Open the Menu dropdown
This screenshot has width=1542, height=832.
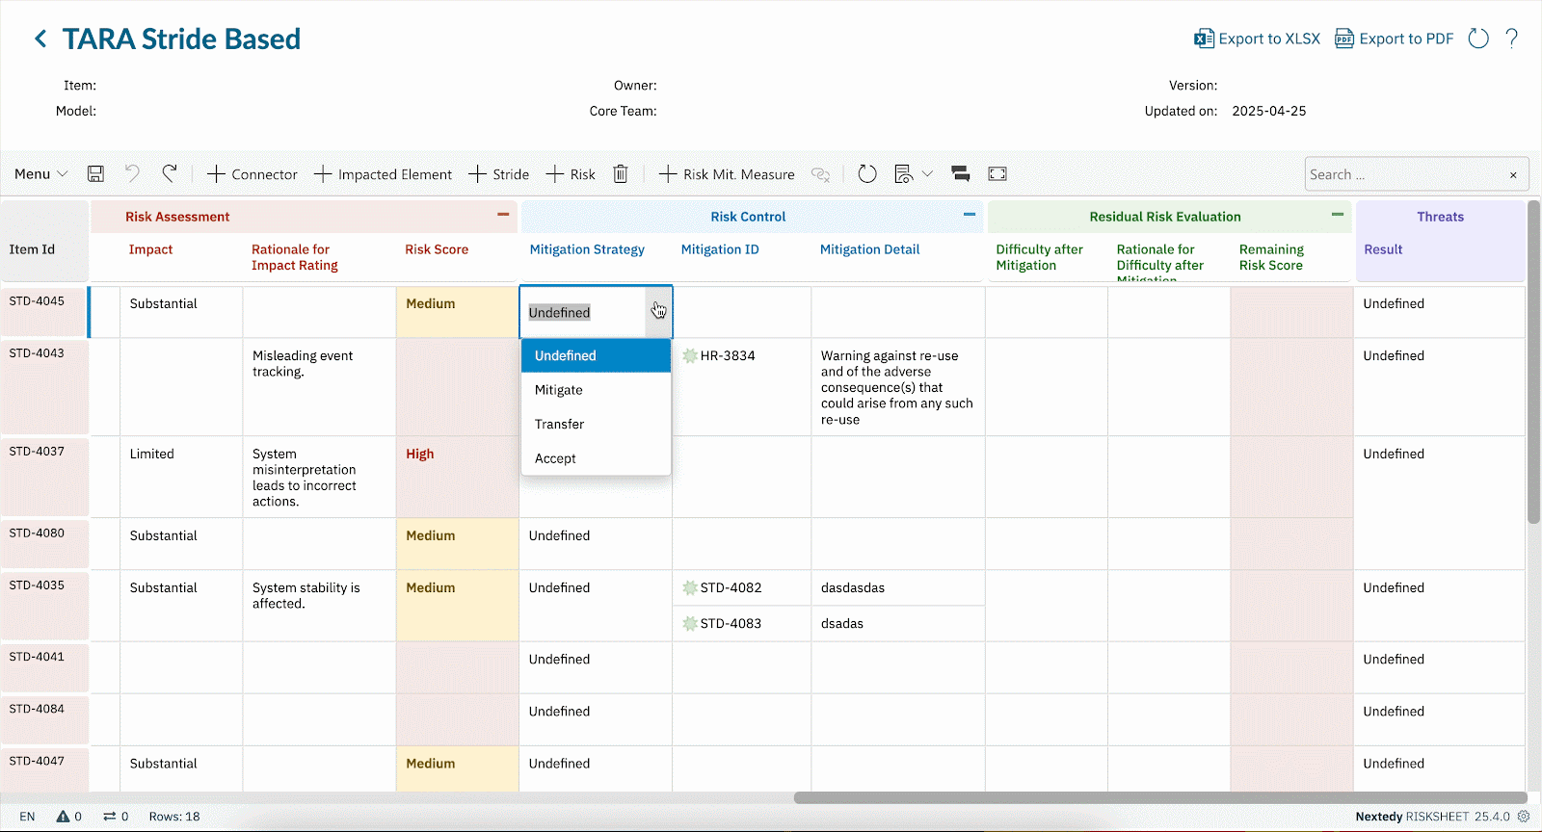[x=40, y=174]
